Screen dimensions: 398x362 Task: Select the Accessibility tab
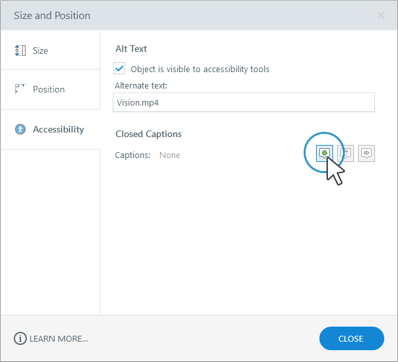pyautogui.click(x=58, y=129)
